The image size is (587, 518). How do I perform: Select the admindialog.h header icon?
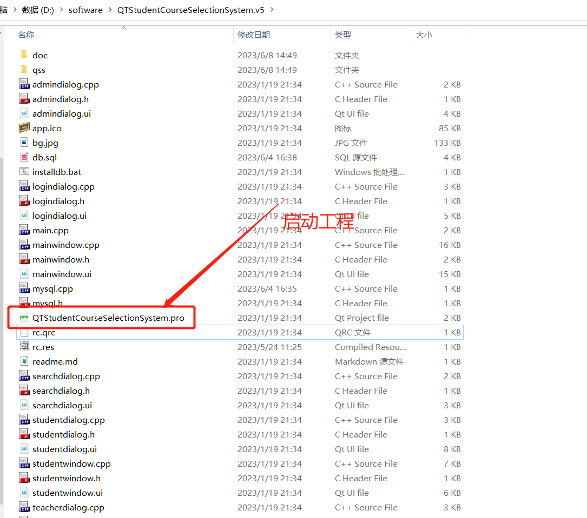click(24, 99)
